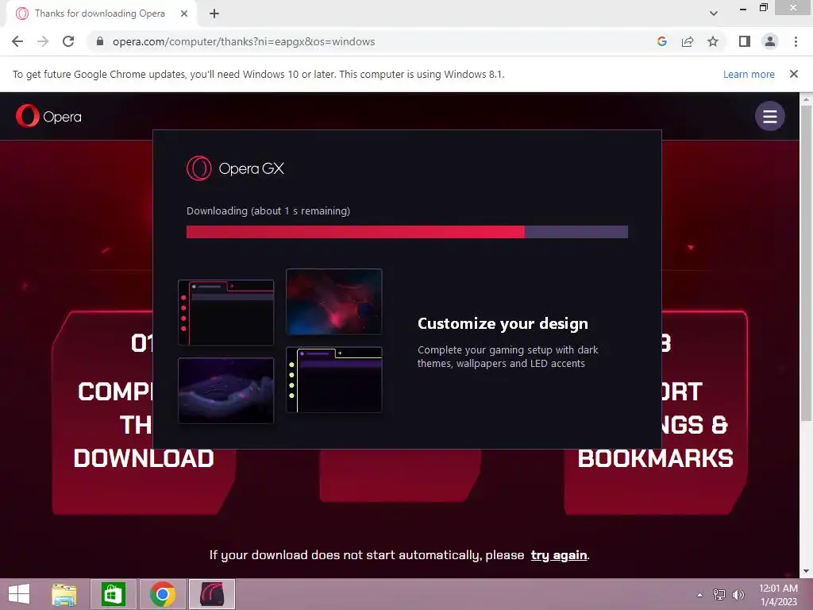This screenshot has height=610, width=813.
Task: Open the Learn more link
Action: (749, 74)
